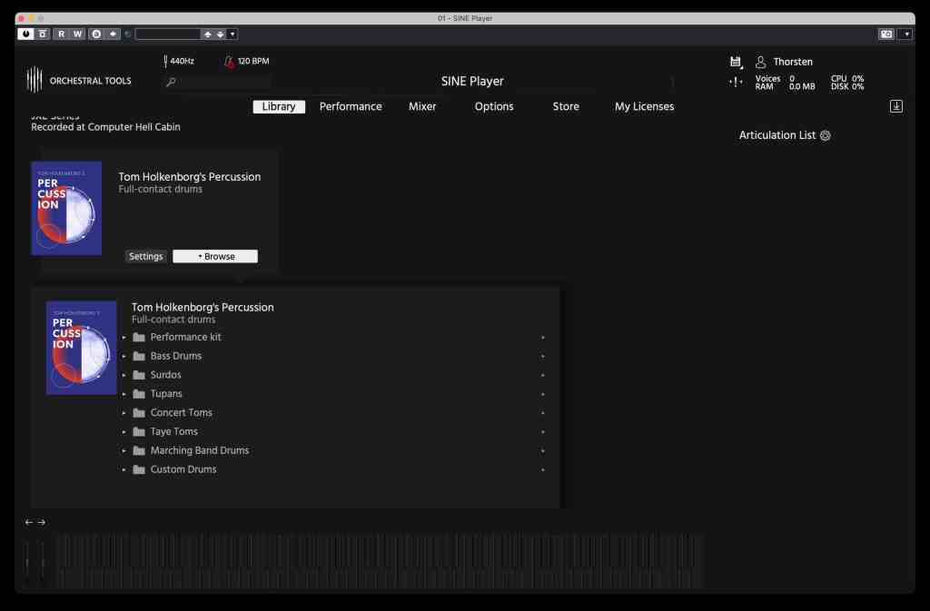
Task: Click the small arrow ending the Taye Toms row
Action: tap(543, 432)
